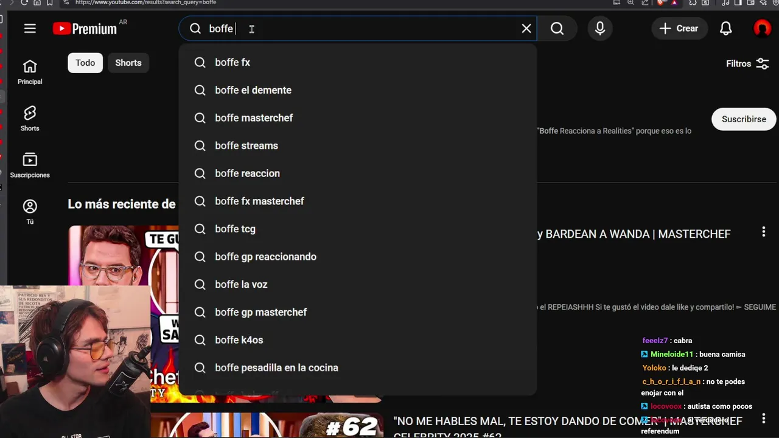Screen dimensions: 779x438
Task: Choose suggestion "boffe k4os"
Action: click(358, 340)
